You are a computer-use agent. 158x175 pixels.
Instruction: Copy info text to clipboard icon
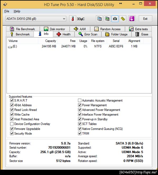pos(99,19)
